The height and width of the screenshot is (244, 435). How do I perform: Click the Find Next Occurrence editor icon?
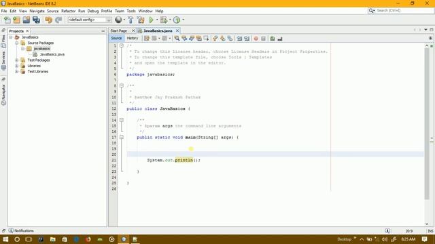[192, 39]
